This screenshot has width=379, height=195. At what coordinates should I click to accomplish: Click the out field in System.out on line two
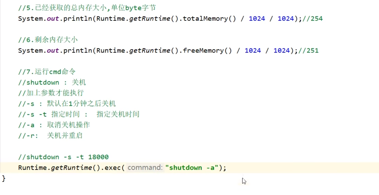(x=52, y=50)
